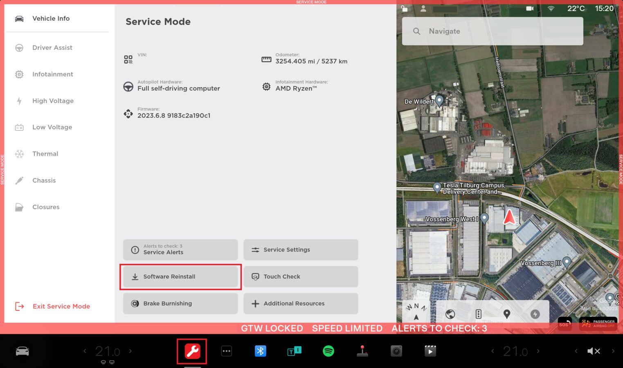The image size is (623, 368).
Task: Launch Spotify from the bottom bar
Action: click(328, 351)
